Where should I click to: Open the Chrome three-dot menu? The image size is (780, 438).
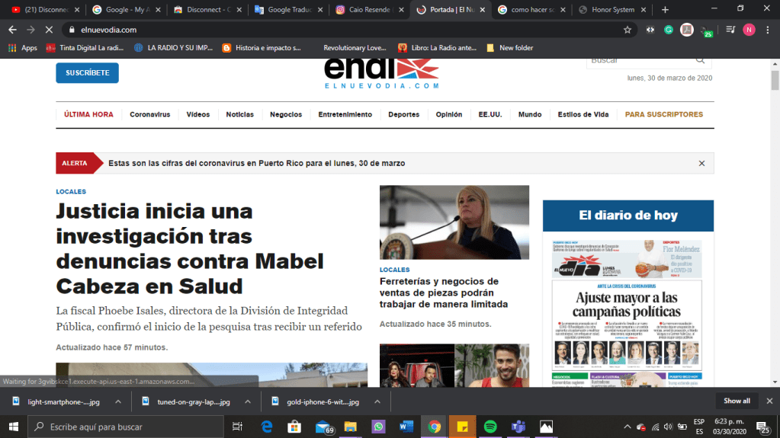[x=768, y=30]
